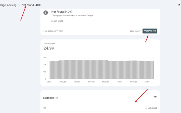Screen dimensions: 181x113
Task: Click the First detected: 9/4/23 text
Action: point(53,31)
